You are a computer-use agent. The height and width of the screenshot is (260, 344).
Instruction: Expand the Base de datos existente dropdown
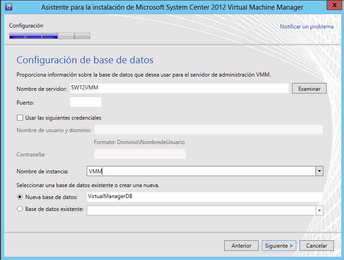click(319, 210)
